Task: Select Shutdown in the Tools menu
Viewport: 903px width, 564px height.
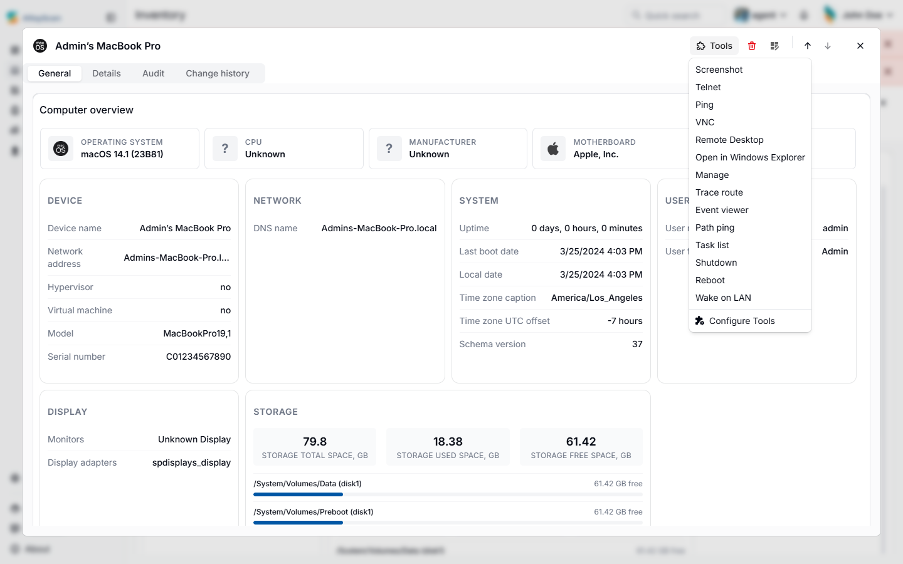Action: [750, 263]
